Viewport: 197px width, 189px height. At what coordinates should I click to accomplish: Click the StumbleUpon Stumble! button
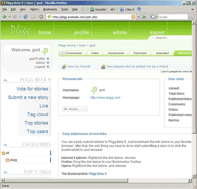coord(98,9)
